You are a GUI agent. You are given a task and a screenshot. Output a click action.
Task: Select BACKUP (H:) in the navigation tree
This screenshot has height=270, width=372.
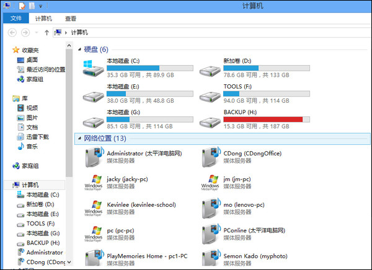tap(38, 243)
